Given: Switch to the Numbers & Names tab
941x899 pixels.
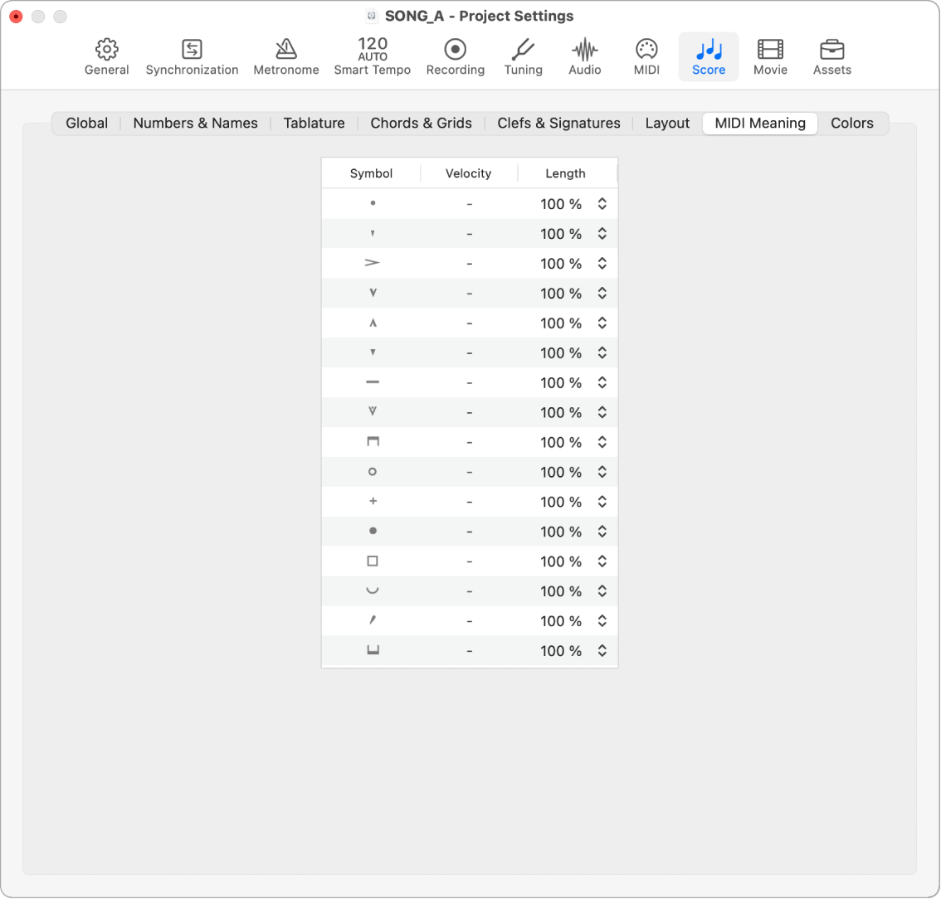Looking at the screenshot, I should 196,123.
